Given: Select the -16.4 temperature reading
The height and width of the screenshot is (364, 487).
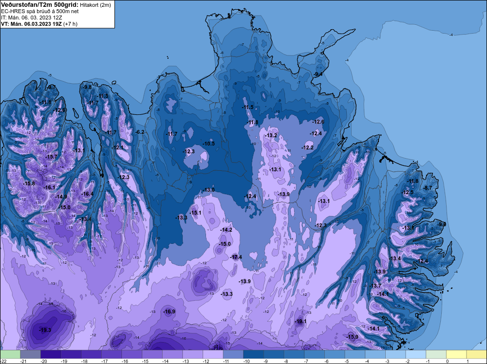Looking at the screenshot, I should tap(87, 194).
